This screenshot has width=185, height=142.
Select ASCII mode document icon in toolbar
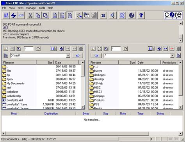[55, 15]
